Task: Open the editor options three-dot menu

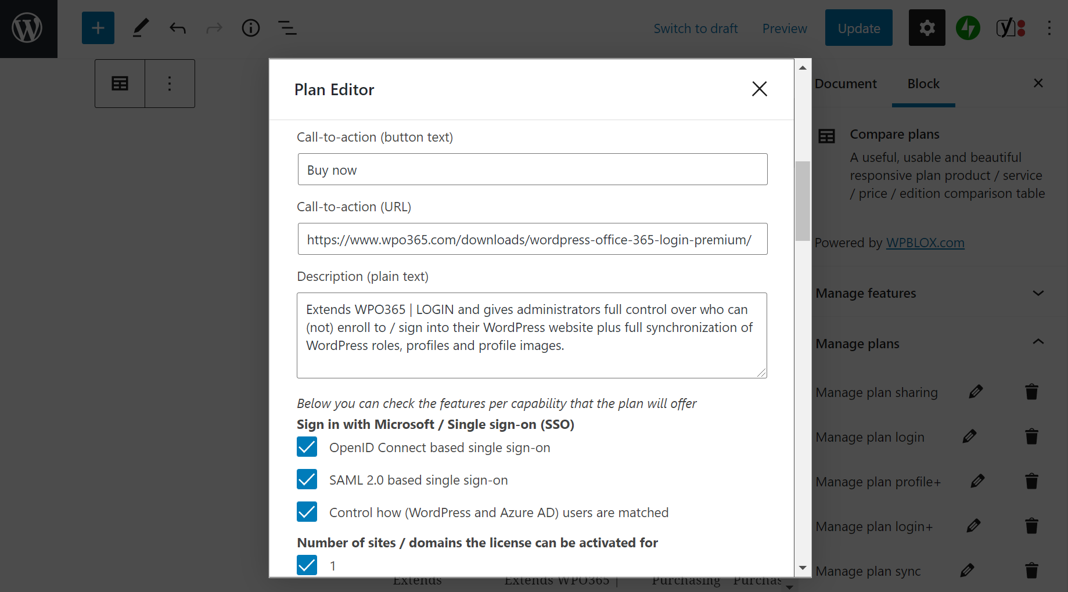Action: pos(1049,28)
